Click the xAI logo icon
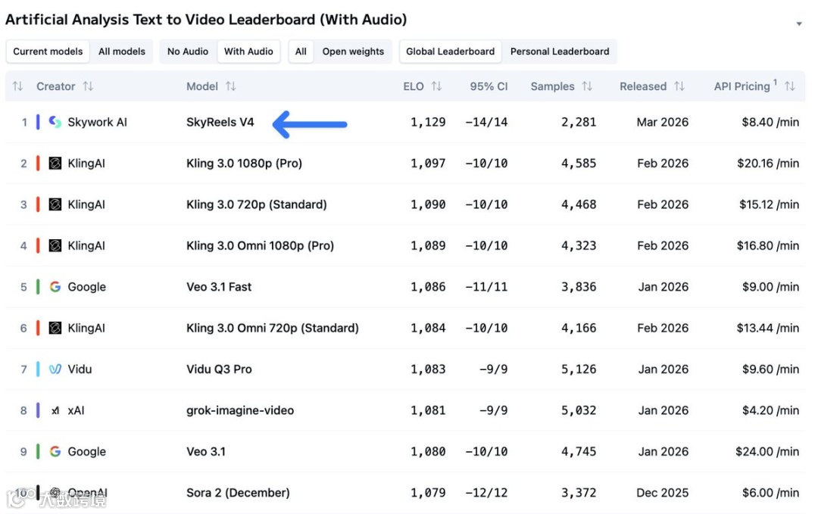This screenshot has height=514, width=818. coord(55,410)
